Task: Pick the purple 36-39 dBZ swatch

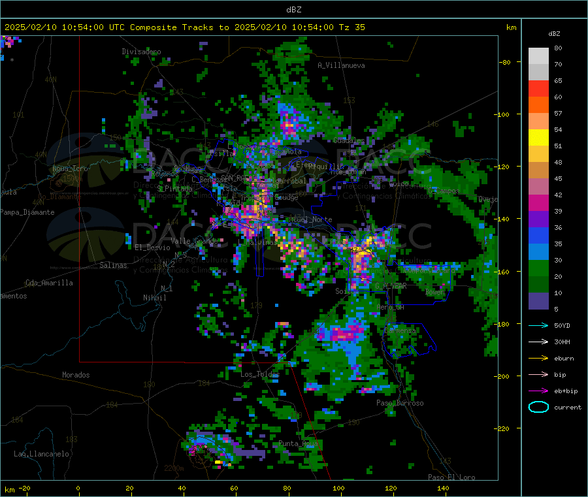Action: [538, 219]
